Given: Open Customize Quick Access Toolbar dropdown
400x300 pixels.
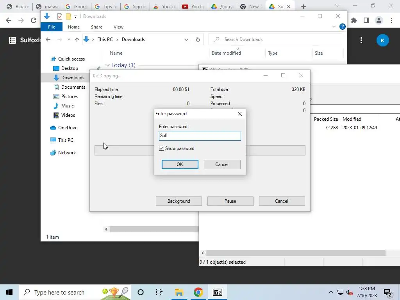Looking at the screenshot, I should pyautogui.click(x=75, y=16).
